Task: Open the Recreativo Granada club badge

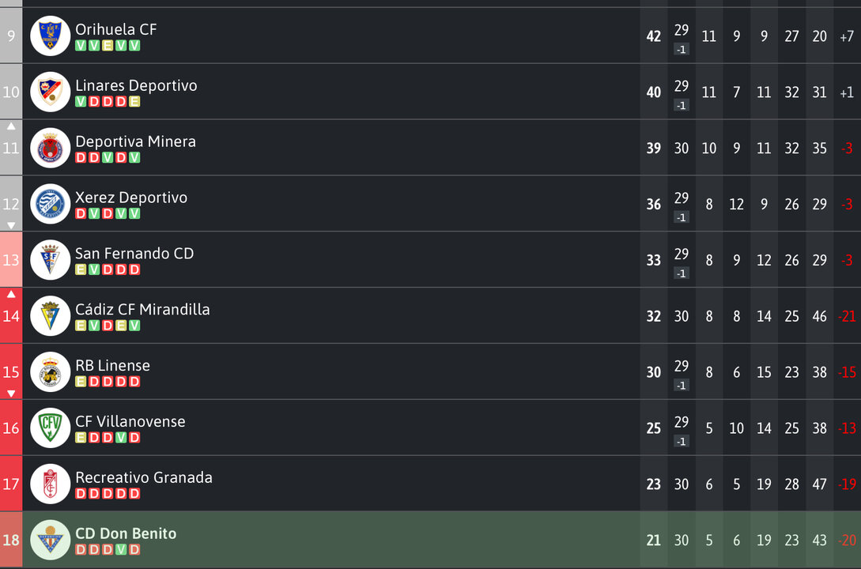Action: (x=50, y=484)
